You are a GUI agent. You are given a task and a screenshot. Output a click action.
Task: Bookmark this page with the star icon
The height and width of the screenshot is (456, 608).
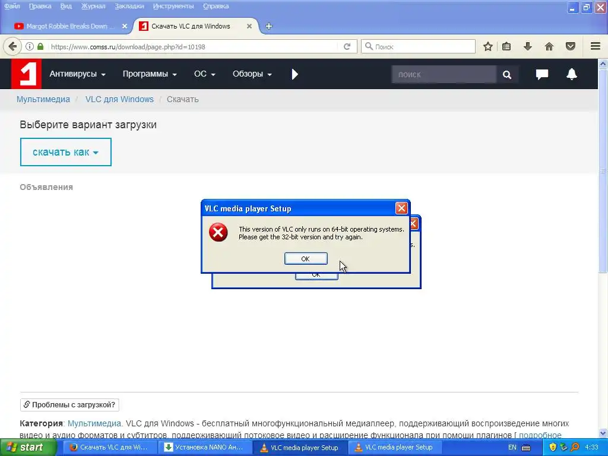tap(488, 46)
